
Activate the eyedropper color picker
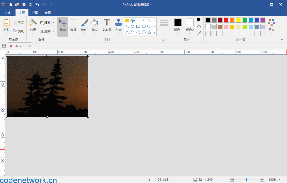pos(199,33)
